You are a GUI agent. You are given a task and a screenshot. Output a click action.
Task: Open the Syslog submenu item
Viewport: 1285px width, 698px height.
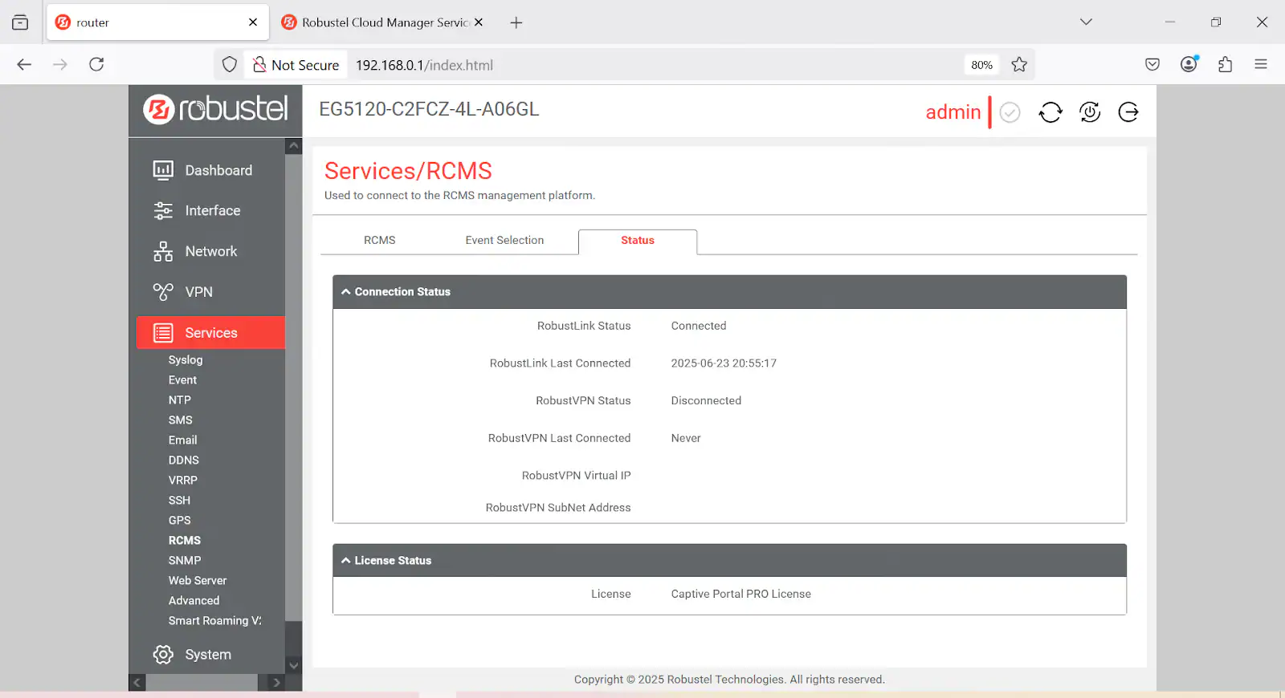pos(186,360)
